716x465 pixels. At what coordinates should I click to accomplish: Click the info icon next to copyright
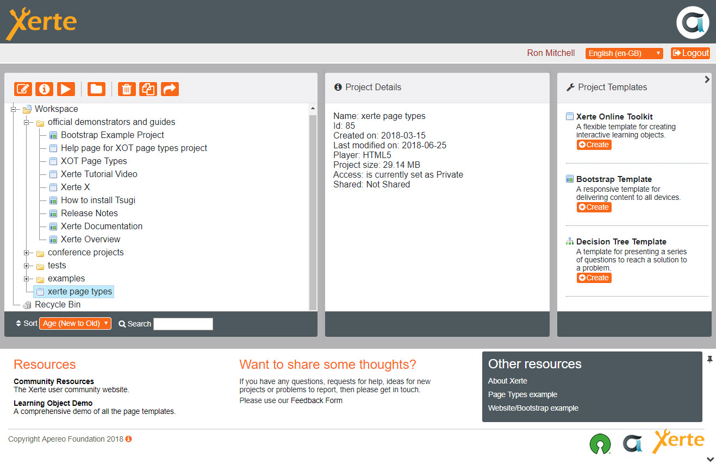[x=129, y=439]
